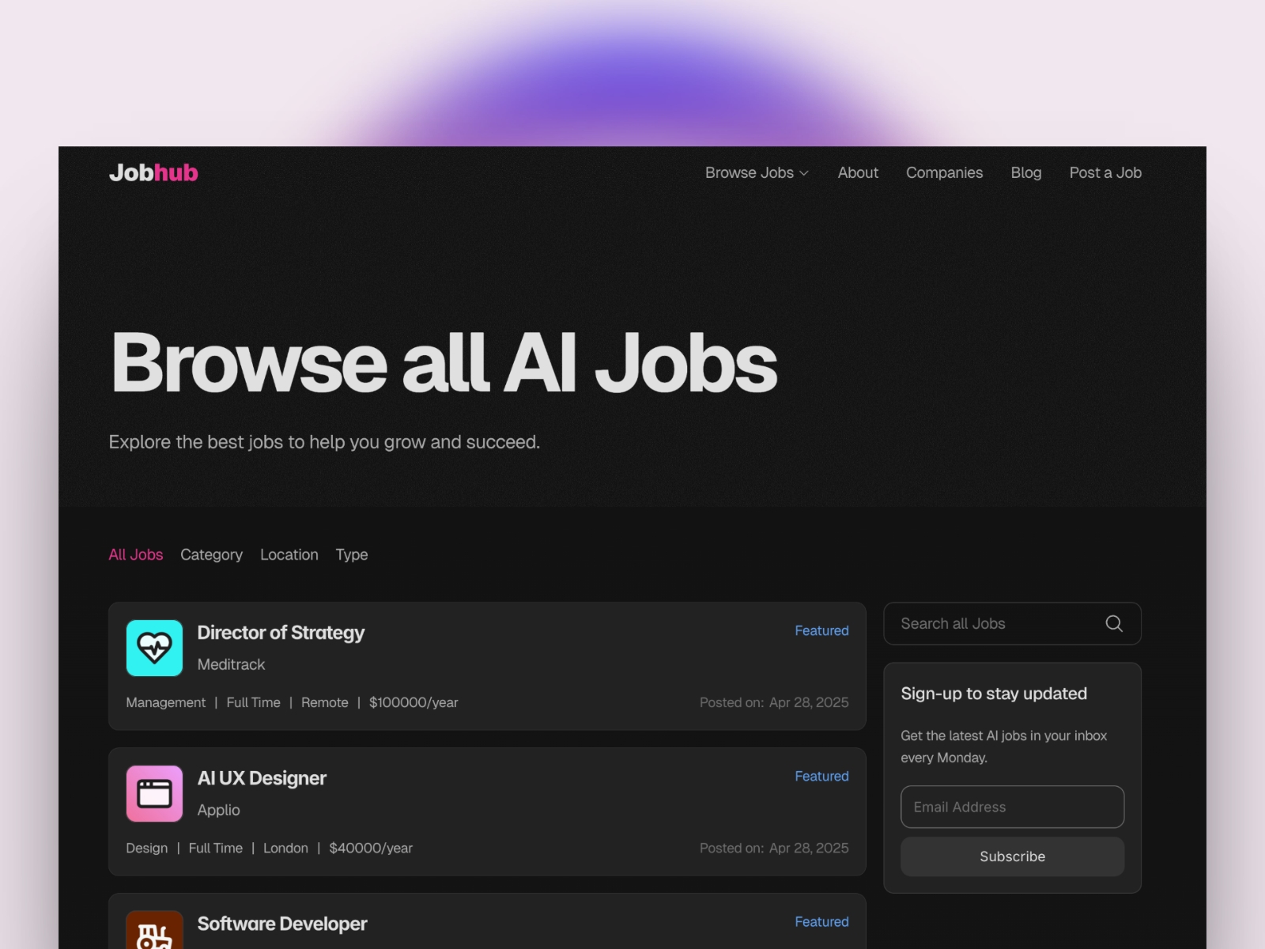1265x949 pixels.
Task: Switch to the Location filter tab
Action: coord(289,554)
